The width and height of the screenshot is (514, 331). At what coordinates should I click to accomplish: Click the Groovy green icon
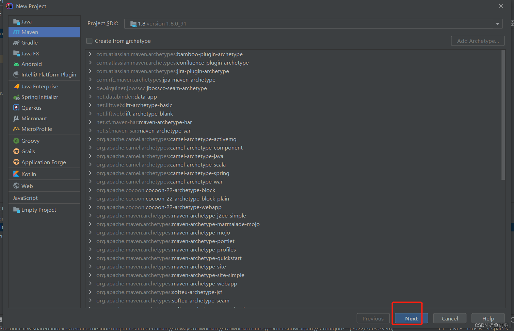coord(16,141)
